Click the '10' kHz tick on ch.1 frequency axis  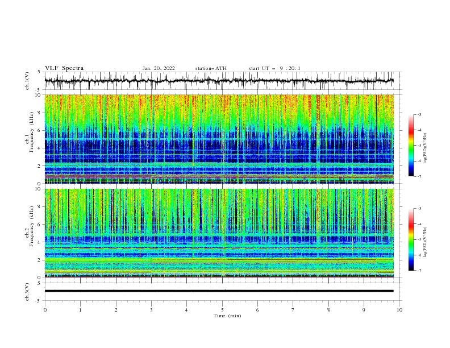click(39, 95)
